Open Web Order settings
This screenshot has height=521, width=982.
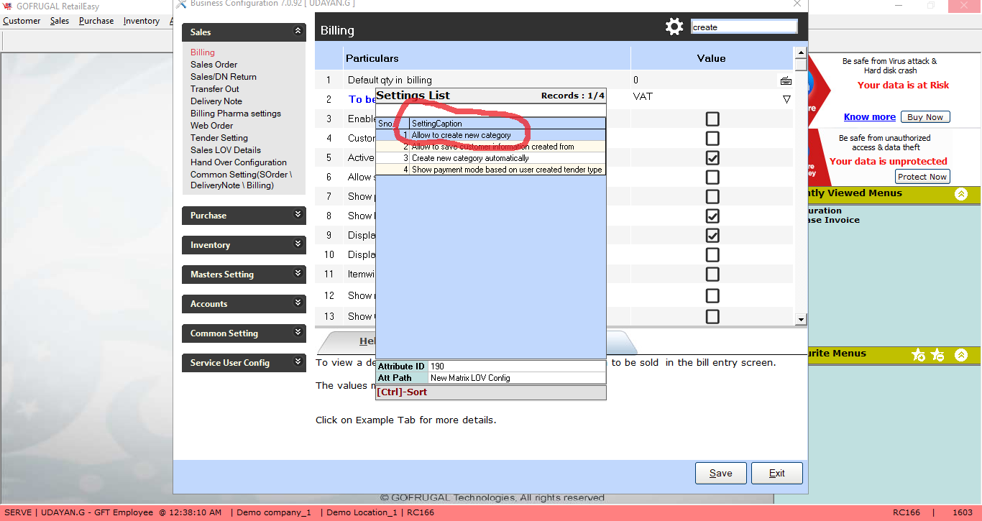pos(212,126)
